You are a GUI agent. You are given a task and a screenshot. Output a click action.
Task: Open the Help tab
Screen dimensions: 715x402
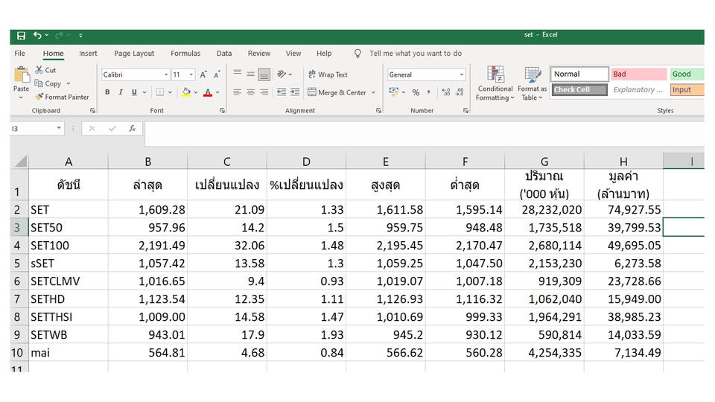pyautogui.click(x=324, y=54)
